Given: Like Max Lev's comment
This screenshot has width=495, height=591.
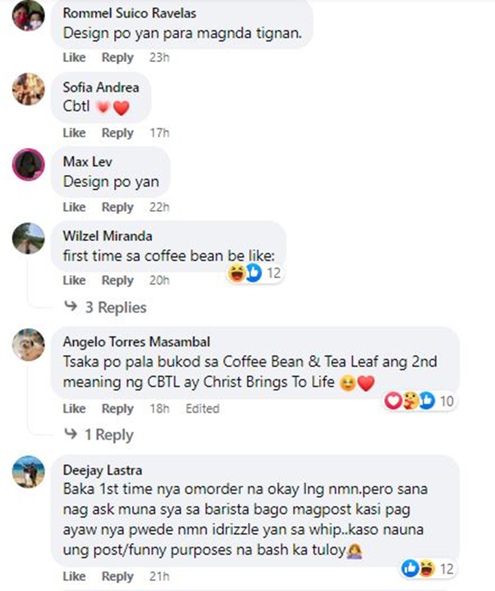Looking at the screenshot, I should tap(74, 207).
